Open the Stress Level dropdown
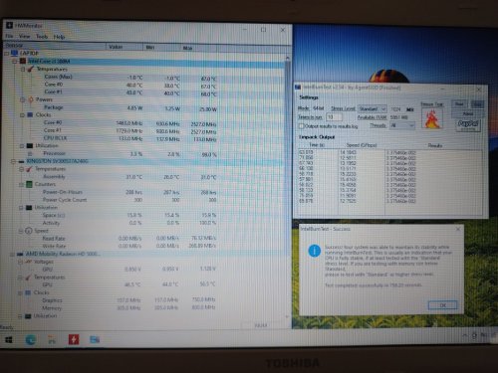The image size is (498, 373). point(373,108)
